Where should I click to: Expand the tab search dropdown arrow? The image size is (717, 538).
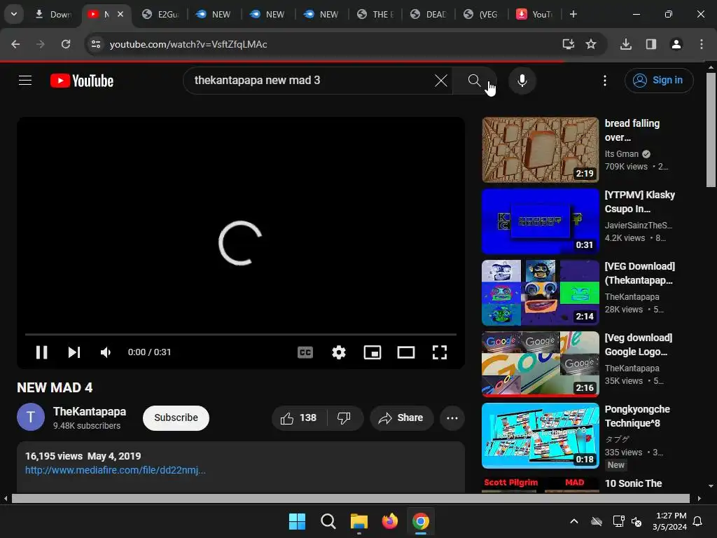14,14
